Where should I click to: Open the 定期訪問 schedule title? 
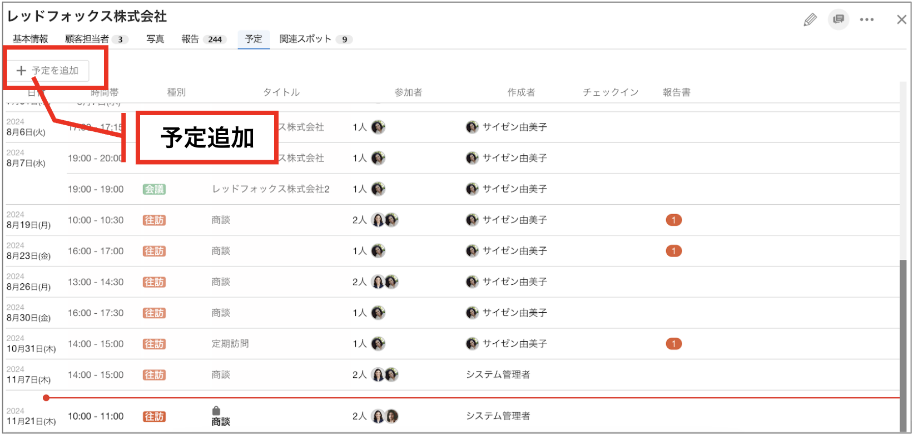click(230, 344)
